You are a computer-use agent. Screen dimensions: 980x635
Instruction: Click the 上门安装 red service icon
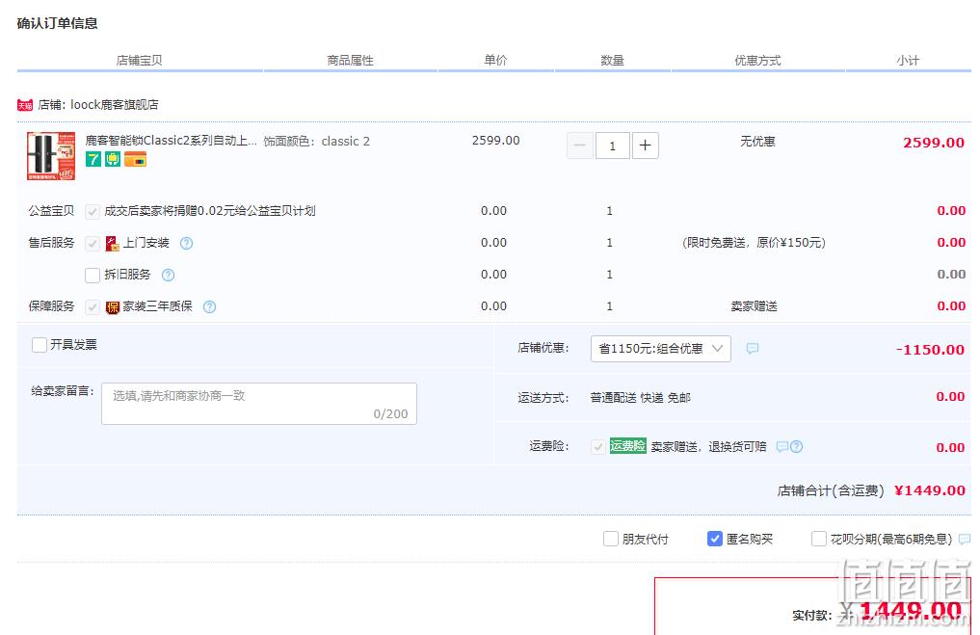tap(112, 243)
